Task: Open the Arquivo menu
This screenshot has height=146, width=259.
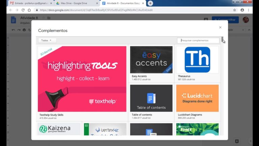Action: (x=25, y=23)
